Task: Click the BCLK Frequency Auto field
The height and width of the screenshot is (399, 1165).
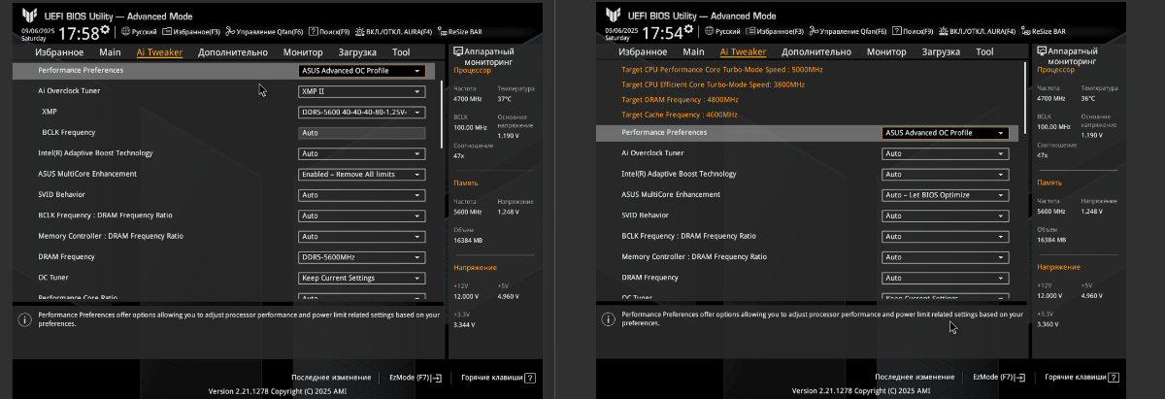Action: (361, 133)
